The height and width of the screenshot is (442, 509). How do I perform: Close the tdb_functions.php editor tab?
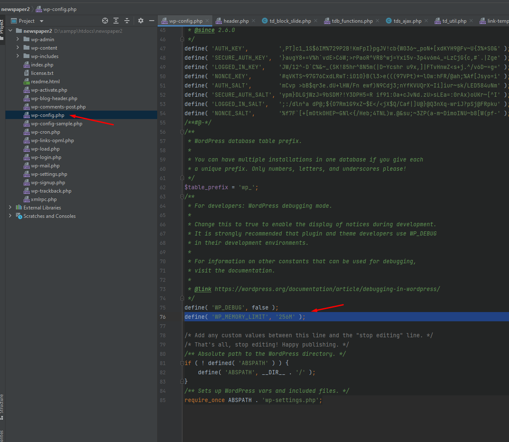tap(377, 21)
